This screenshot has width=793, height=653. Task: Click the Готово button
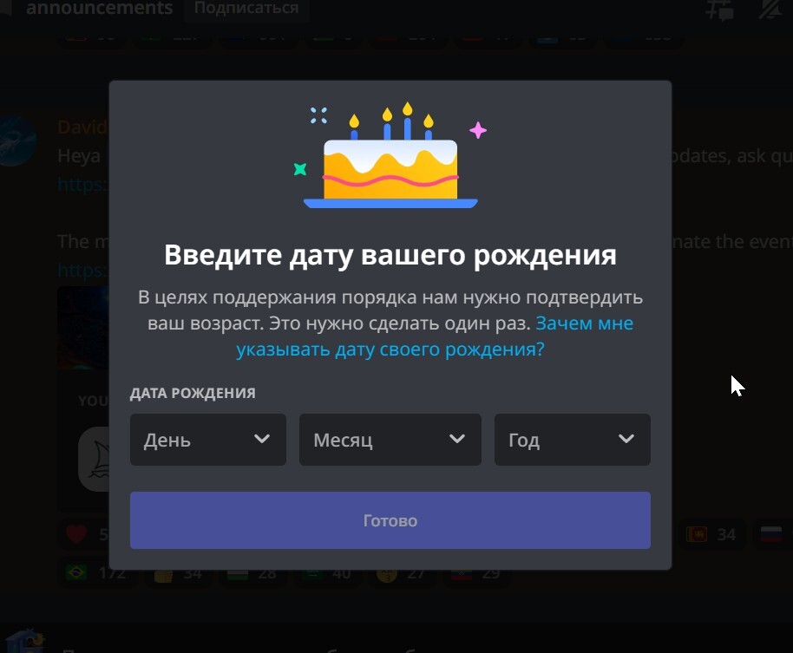[390, 520]
